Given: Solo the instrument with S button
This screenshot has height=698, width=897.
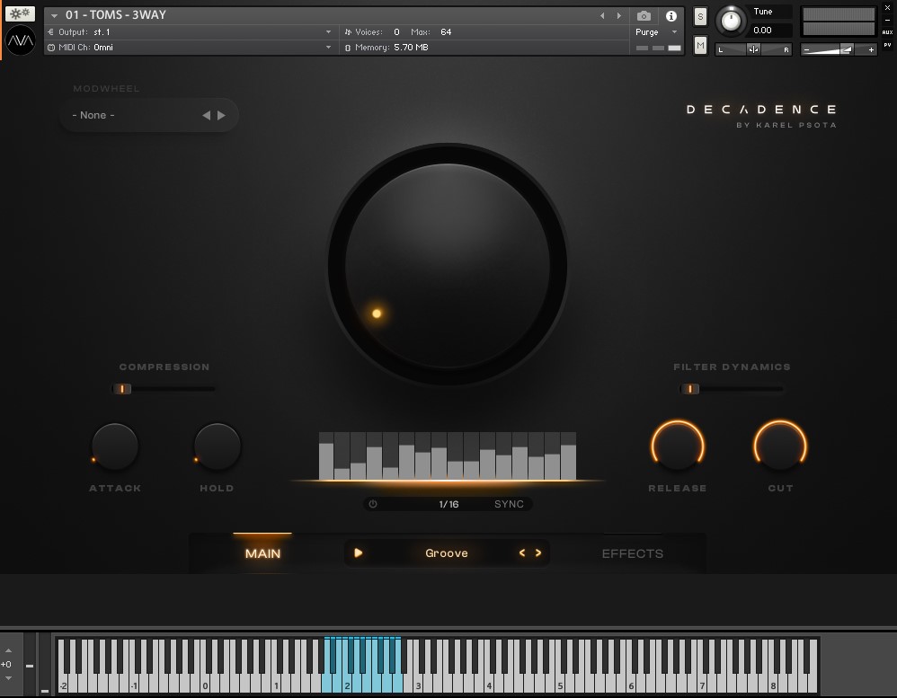Looking at the screenshot, I should 701,17.
